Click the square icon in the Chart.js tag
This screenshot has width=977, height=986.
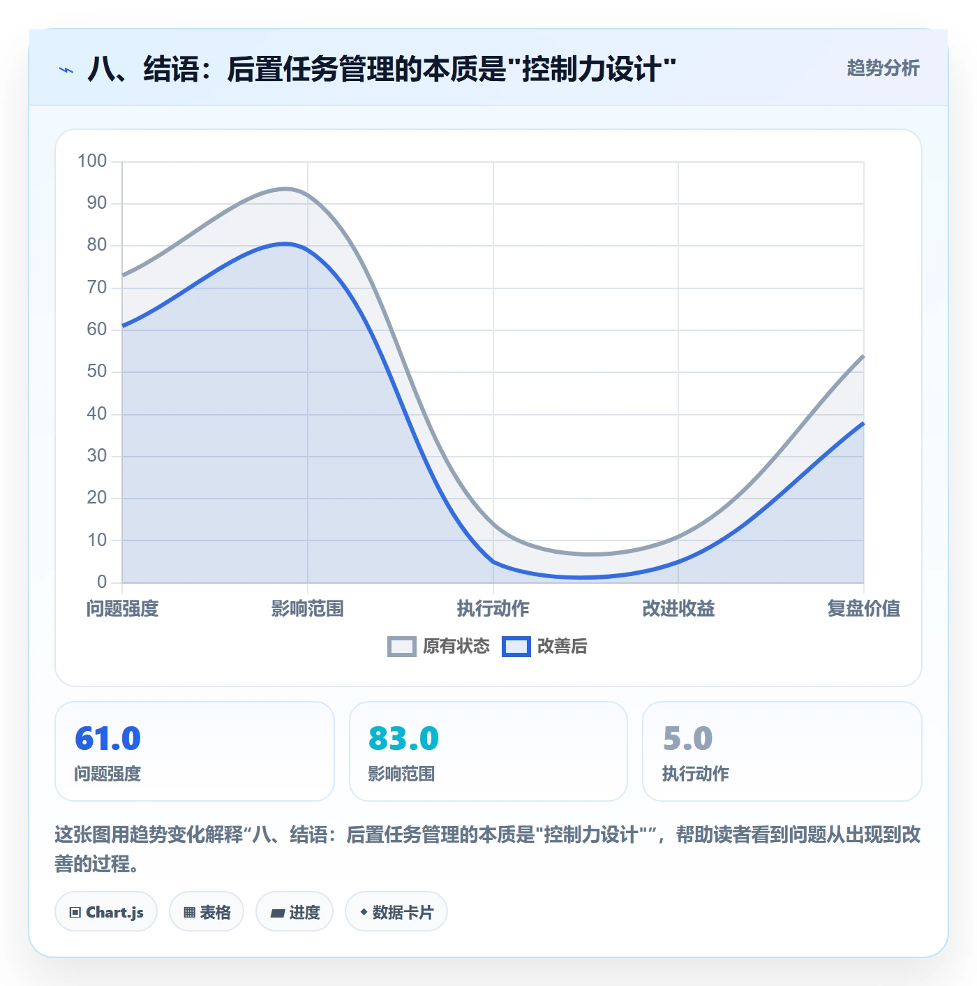pos(75,913)
